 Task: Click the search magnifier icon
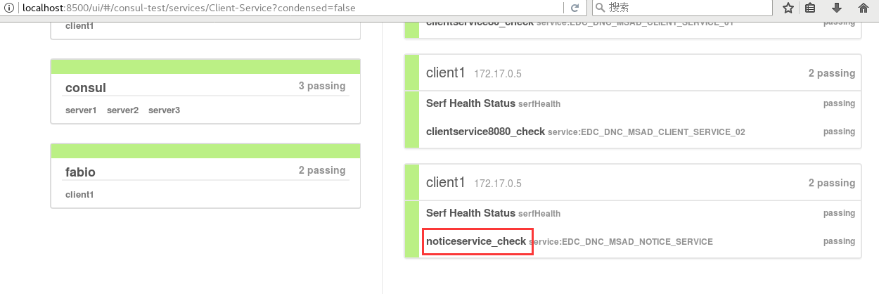600,8
